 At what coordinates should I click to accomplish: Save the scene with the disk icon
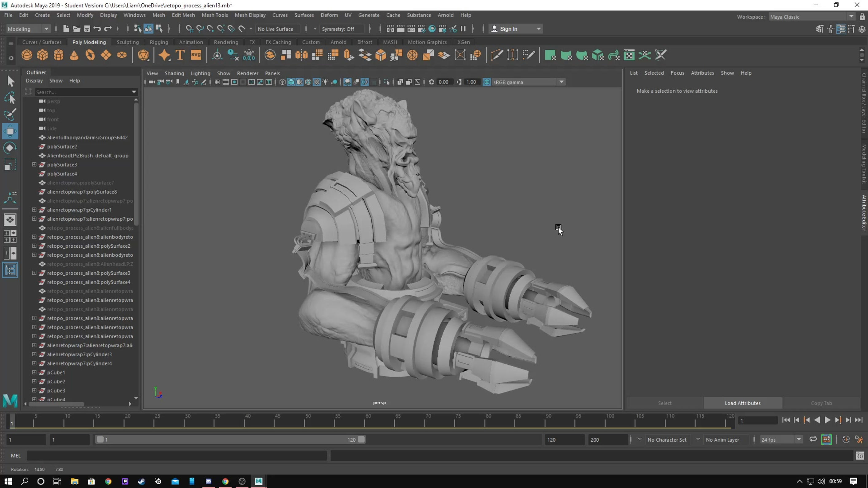click(87, 29)
